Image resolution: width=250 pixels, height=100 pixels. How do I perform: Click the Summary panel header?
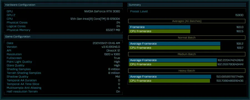(x=187, y=5)
